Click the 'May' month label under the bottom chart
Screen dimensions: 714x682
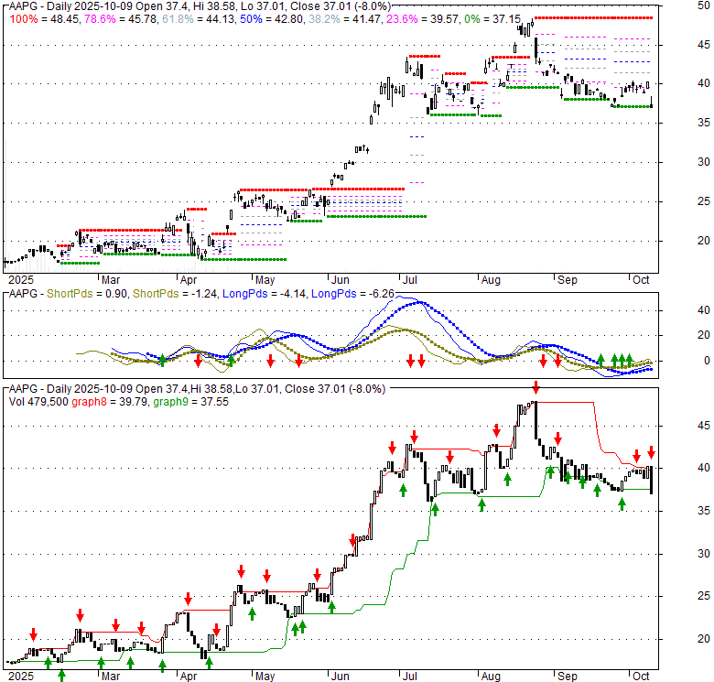pos(265,677)
